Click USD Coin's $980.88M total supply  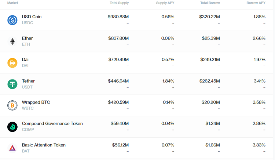click(118, 17)
